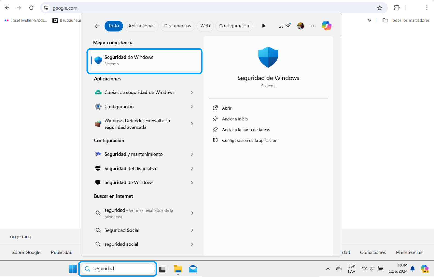Click the Windows Start button

point(73,269)
